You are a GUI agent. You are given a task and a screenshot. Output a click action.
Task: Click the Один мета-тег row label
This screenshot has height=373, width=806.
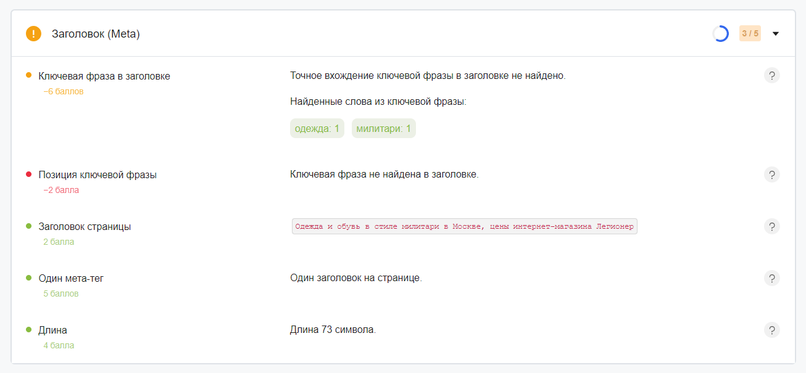72,278
